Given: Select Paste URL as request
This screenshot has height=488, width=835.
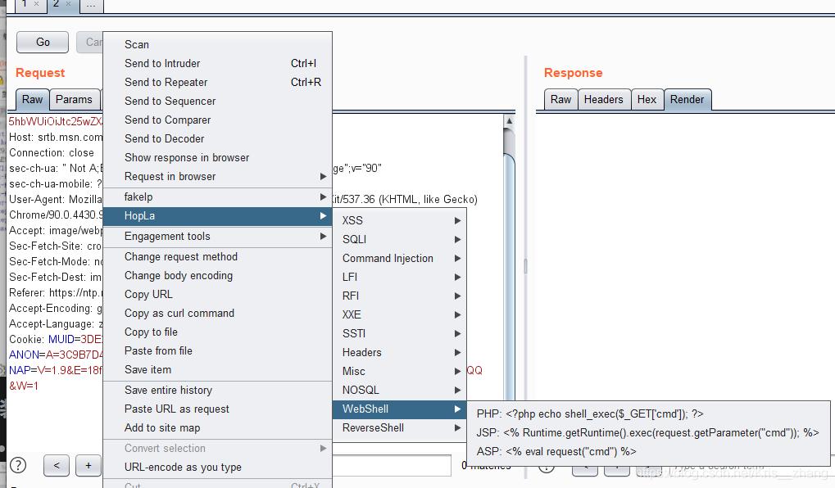Looking at the screenshot, I should click(x=217, y=409).
